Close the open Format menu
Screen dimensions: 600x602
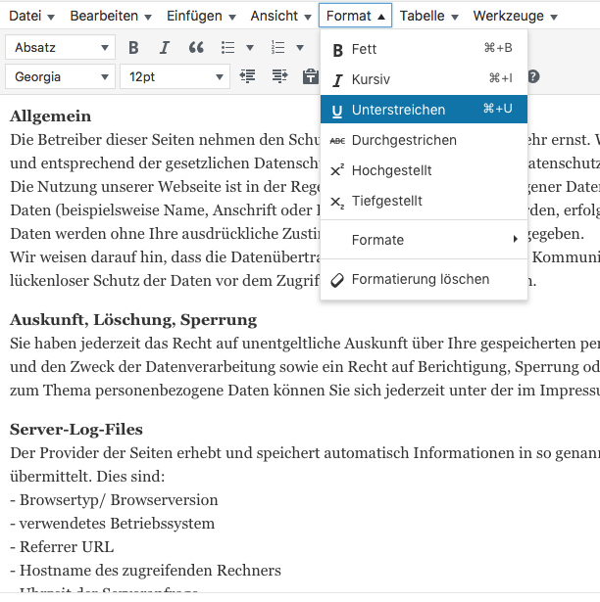pyautogui.click(x=355, y=16)
